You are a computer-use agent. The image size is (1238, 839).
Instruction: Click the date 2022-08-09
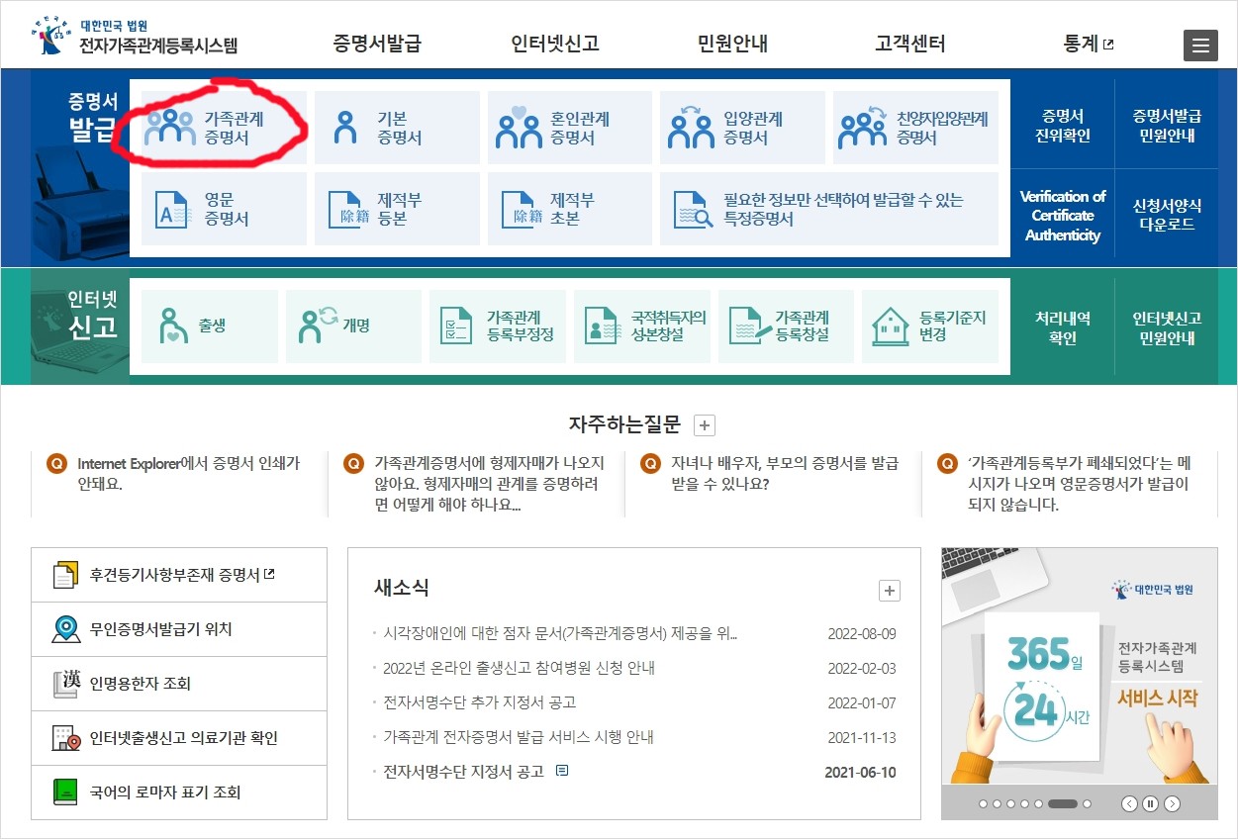pyautogui.click(x=862, y=634)
